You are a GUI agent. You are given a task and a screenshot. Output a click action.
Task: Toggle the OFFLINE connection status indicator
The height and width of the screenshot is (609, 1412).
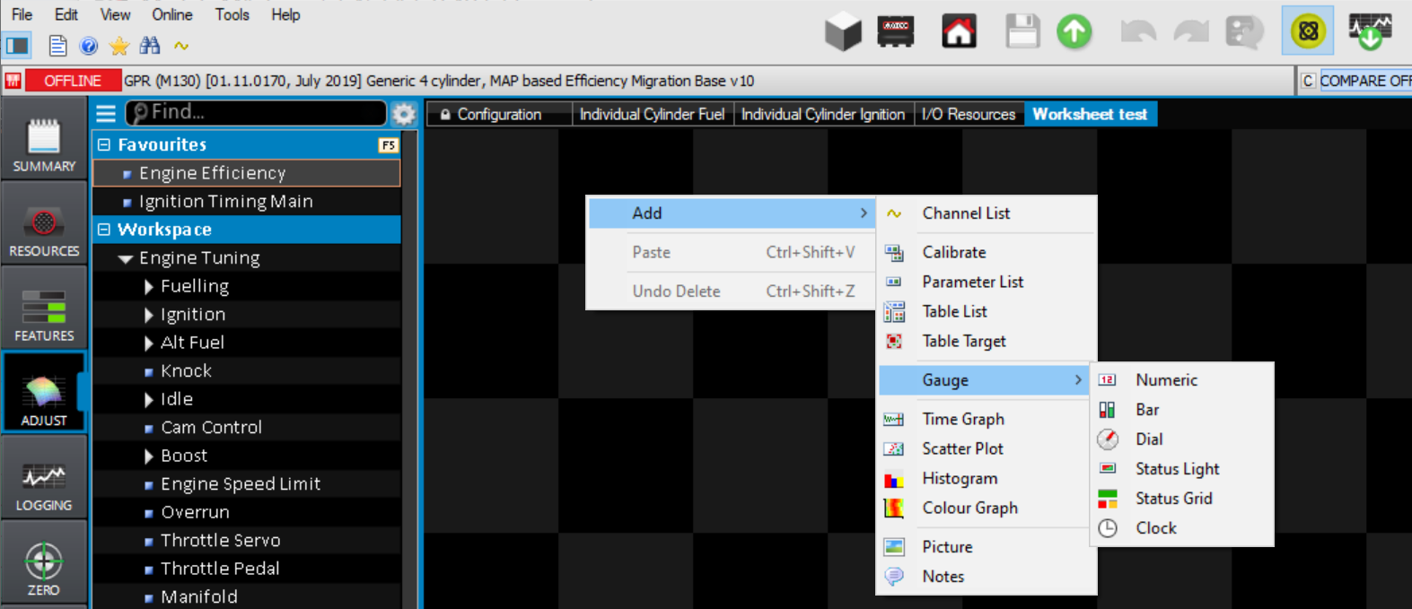[x=72, y=81]
